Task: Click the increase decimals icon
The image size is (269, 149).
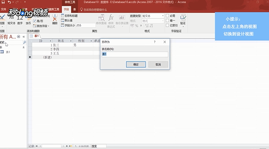Action: [x=147, y=26]
